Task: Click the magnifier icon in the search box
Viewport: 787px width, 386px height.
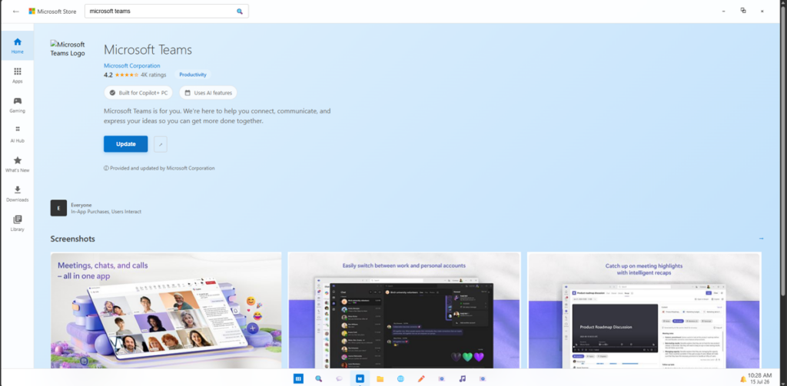Action: coord(240,11)
